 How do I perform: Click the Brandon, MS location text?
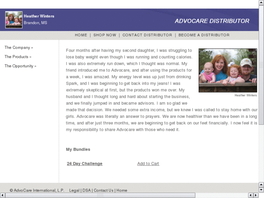point(35,23)
